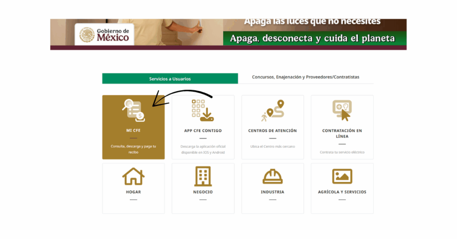Click 'Ubica el Centro más cercano' text

point(273,146)
